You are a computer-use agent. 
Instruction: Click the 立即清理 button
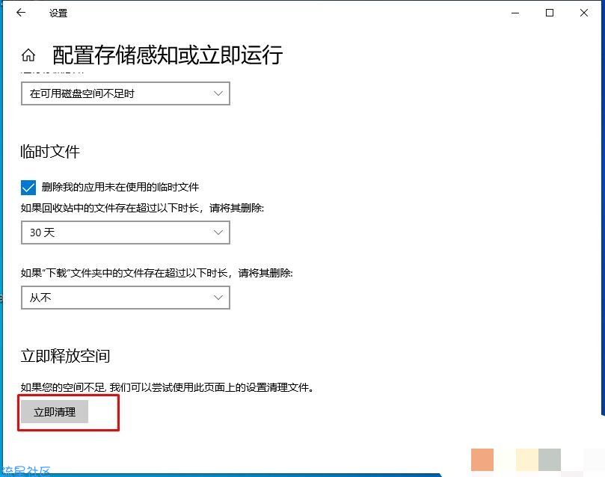click(x=55, y=412)
